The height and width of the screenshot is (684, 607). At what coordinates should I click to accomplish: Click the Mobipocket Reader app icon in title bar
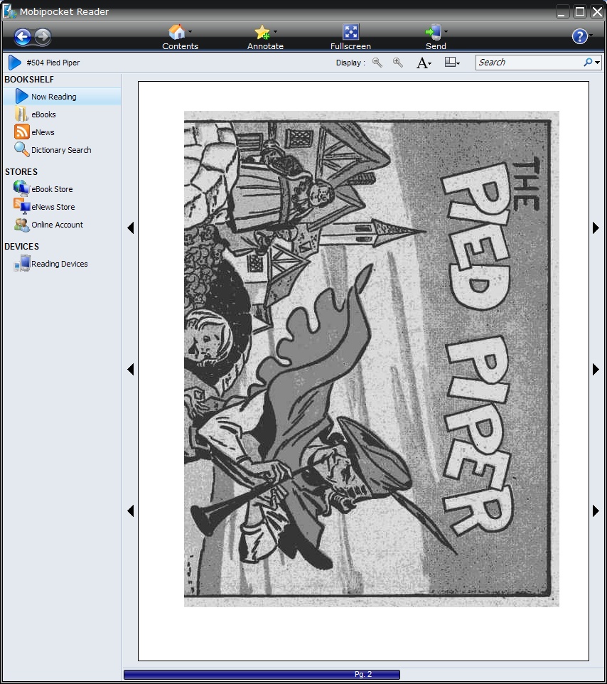pos(9,11)
